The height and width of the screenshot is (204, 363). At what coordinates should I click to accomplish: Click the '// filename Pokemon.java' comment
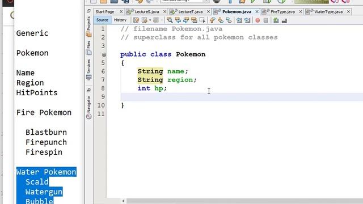171,29
